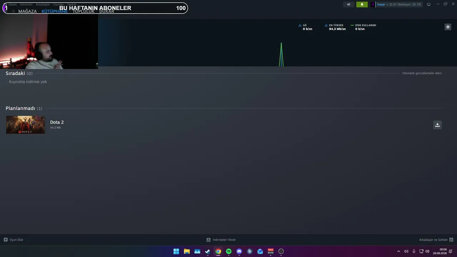
Task: Open the DUXAR profile tab
Action: (x=107, y=11)
